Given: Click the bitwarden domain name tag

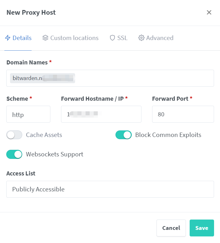Looking at the screenshot, I should (43, 78).
